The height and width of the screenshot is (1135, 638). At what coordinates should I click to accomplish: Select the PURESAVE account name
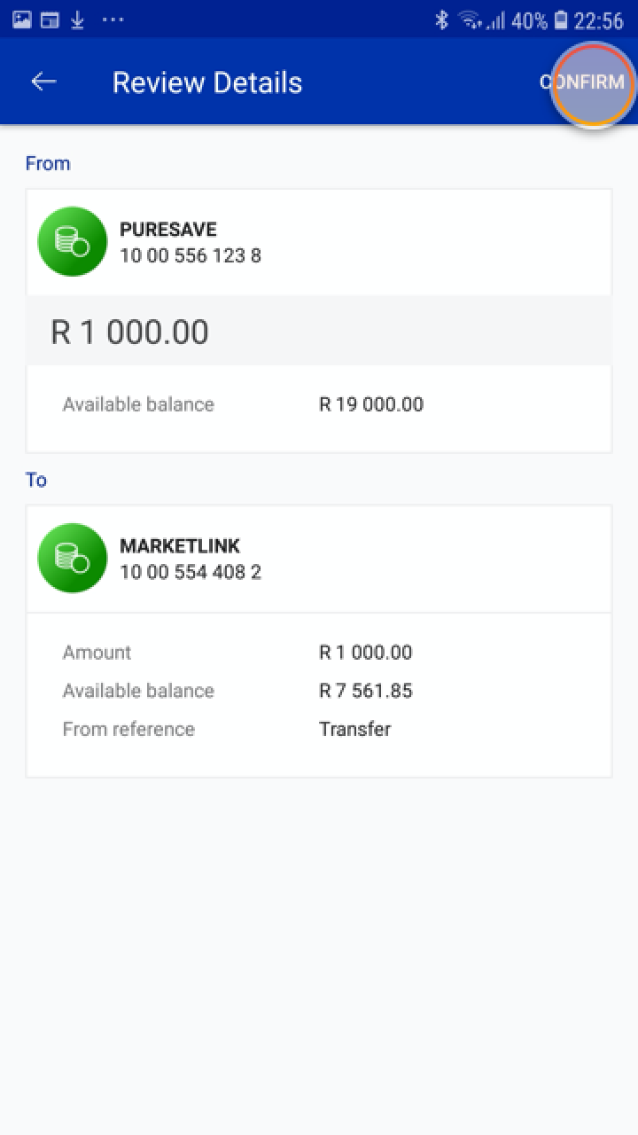(x=168, y=230)
